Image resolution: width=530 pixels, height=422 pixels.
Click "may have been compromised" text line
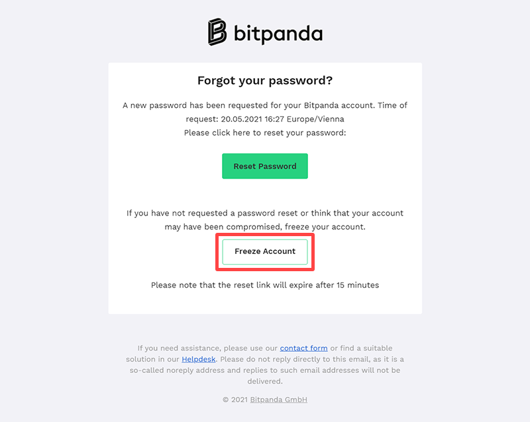tap(264, 227)
